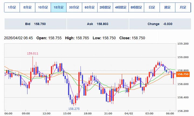Open the 8時間足 timeframe
The height and width of the screenshot is (116, 194).
(x=136, y=8)
